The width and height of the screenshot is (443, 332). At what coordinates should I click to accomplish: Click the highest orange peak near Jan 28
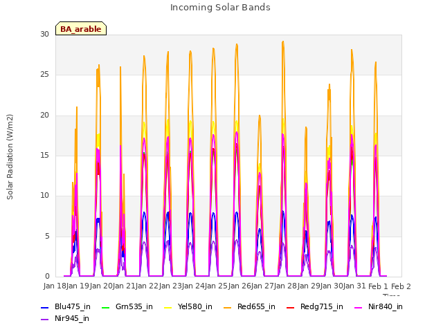283,41
